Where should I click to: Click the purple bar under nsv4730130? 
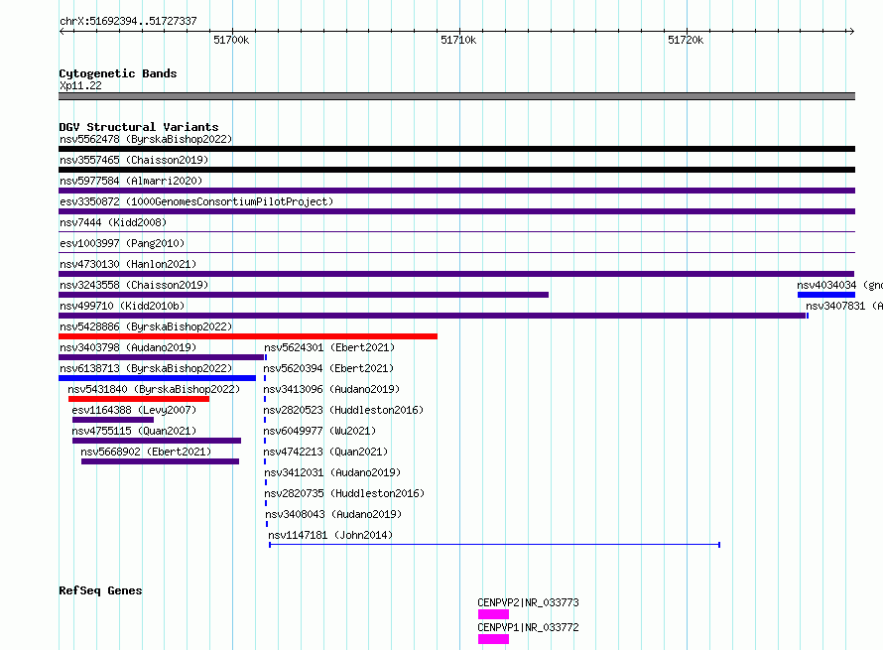[456, 274]
